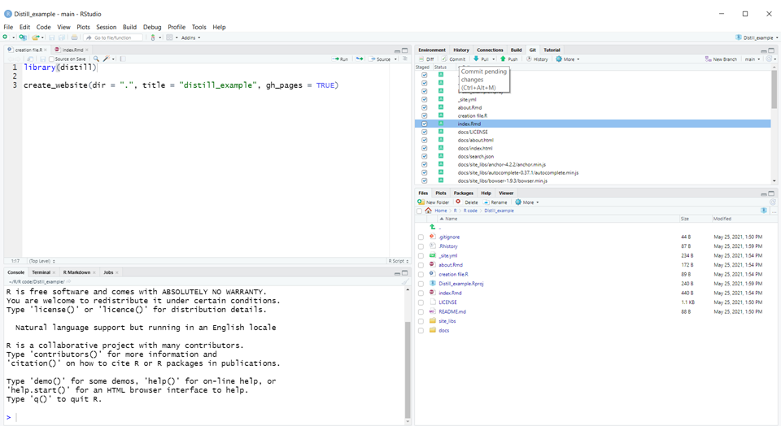Click the document outline icon in editor
Image resolution: width=781 pixels, height=426 pixels.
tap(405, 59)
